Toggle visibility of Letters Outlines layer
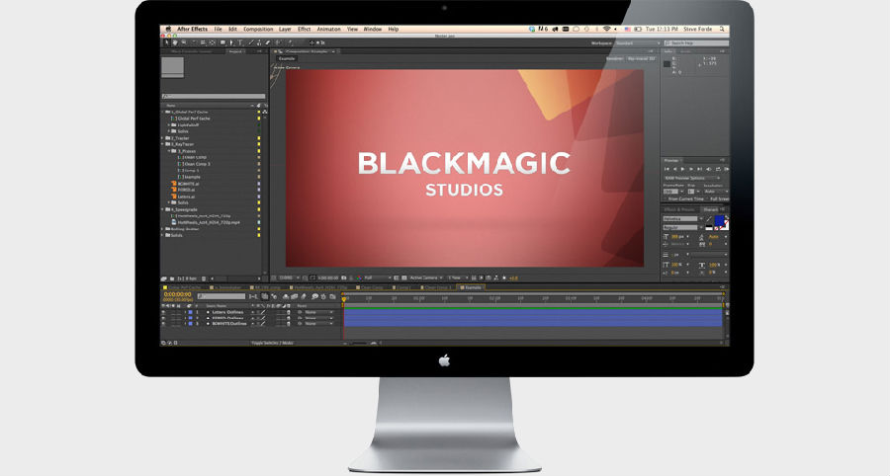 click(x=164, y=312)
